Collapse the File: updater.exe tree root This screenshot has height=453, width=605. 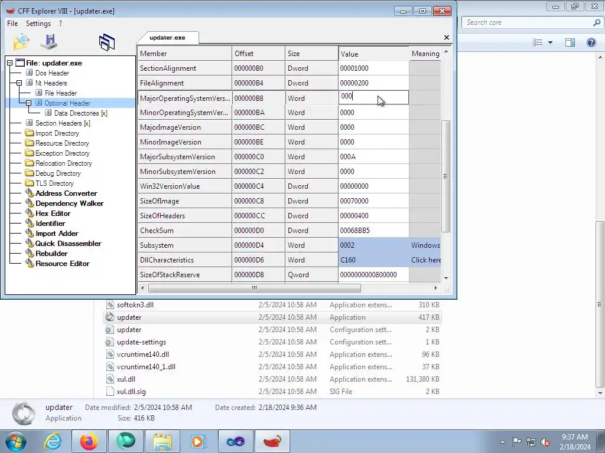(9, 63)
